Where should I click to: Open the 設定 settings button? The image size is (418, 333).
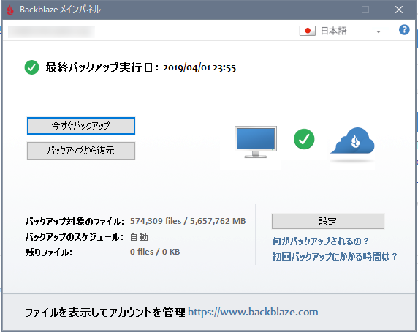click(x=328, y=221)
